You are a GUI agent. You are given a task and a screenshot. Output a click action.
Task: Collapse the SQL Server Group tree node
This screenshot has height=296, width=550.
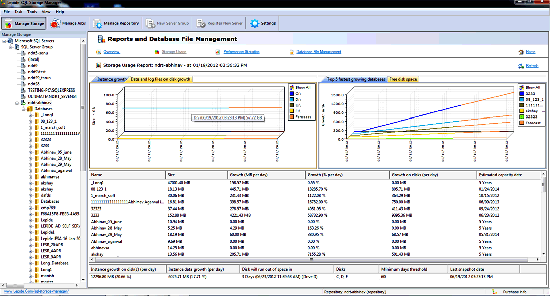click(11, 47)
